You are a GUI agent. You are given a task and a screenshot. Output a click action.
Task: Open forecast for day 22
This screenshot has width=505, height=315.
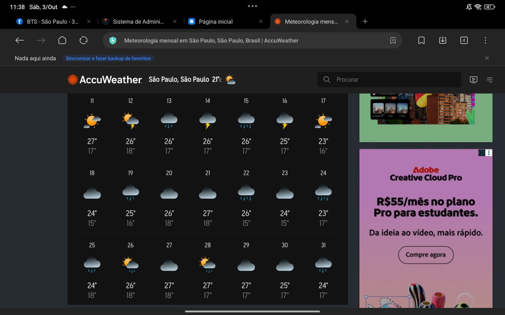tap(246, 197)
